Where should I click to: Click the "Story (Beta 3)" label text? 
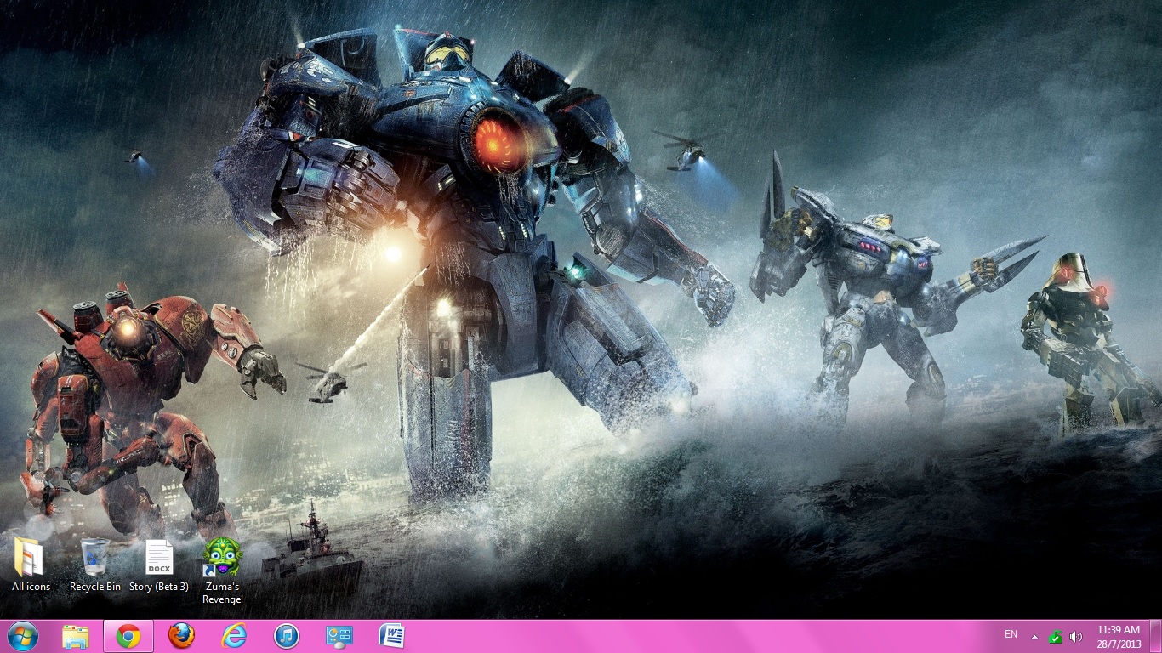point(159,587)
